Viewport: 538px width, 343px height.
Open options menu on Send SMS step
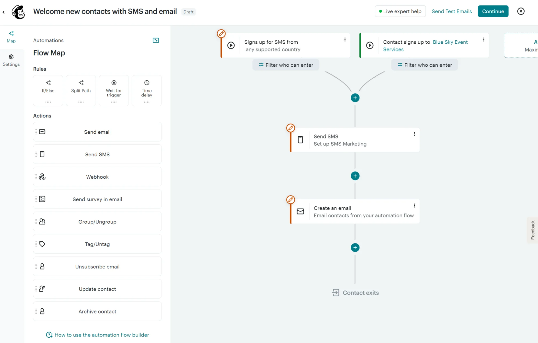point(414,134)
